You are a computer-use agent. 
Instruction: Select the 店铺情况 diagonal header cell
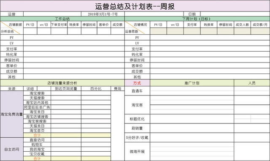coord(137,28)
